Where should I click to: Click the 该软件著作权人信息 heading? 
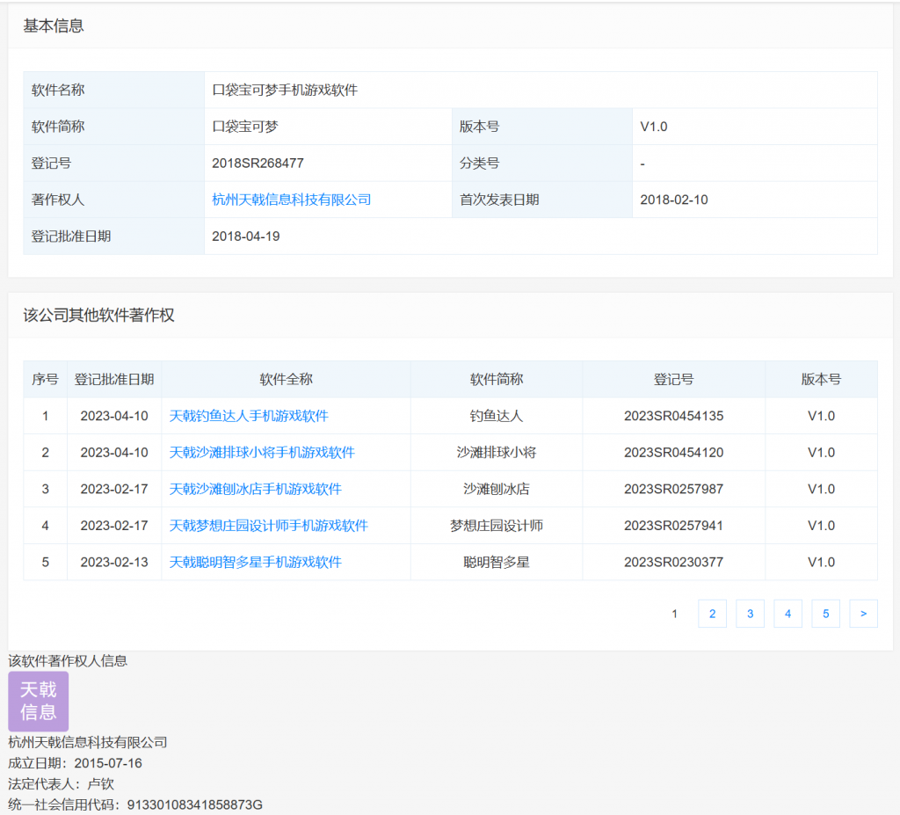click(68, 661)
